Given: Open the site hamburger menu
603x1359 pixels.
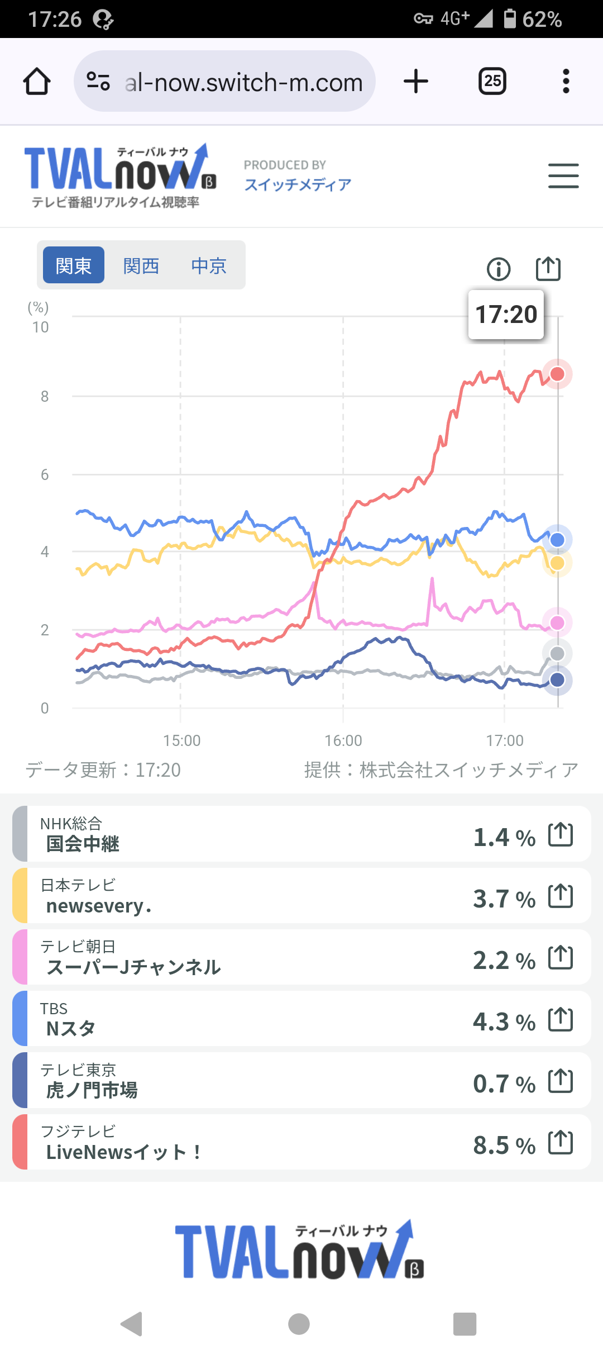Looking at the screenshot, I should (x=563, y=176).
